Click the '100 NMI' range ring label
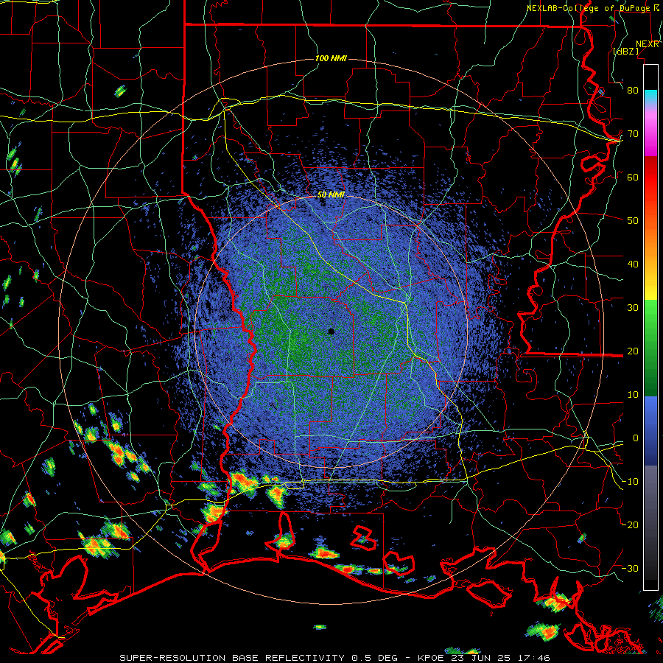Screen dimensions: 663x663 point(331,58)
